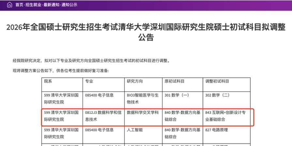Click the home icon in breadcrumb bar
This screenshot has height=146, width=292.
9,5
